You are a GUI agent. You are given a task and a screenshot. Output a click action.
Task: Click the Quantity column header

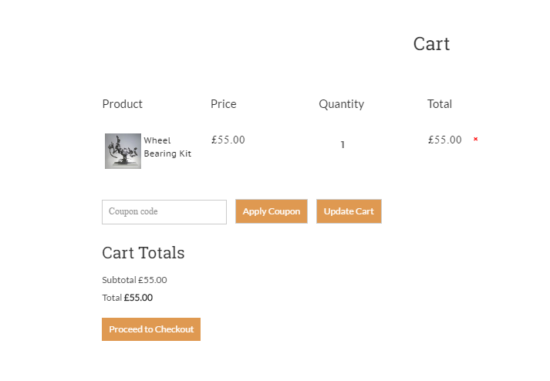[341, 104]
